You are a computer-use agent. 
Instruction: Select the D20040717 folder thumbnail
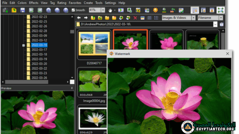(x=94, y=44)
